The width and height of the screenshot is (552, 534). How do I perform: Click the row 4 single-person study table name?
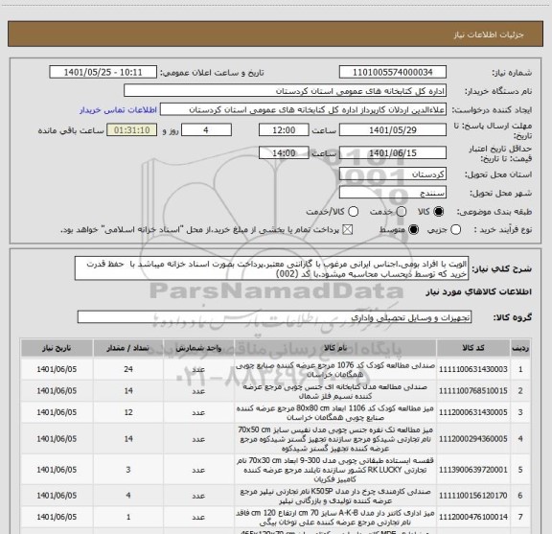pyautogui.click(x=335, y=439)
